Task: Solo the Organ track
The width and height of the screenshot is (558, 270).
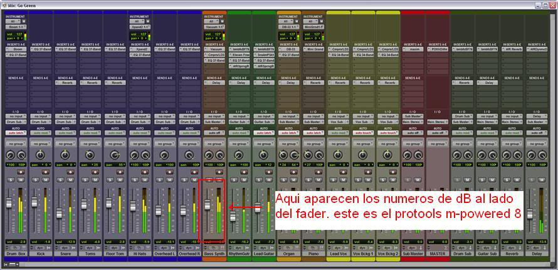Action: [283, 180]
